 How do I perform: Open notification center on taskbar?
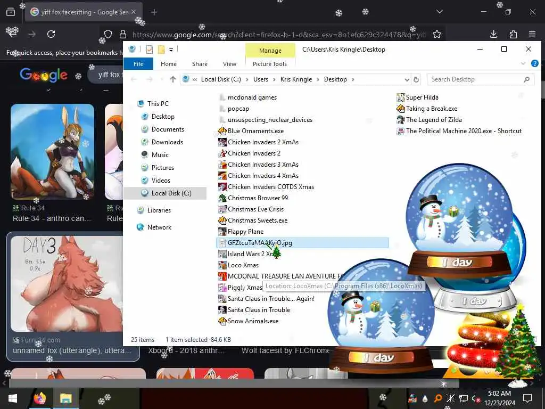point(527,398)
